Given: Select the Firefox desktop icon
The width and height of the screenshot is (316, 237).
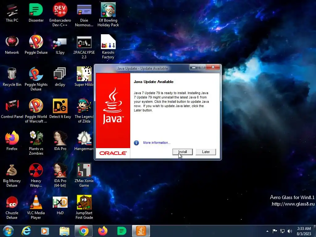Looking at the screenshot, I should coord(12,141).
